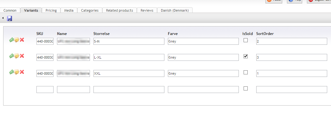This screenshot has width=331, height=116.
Task: Select the Media tab
Action: (69, 10)
